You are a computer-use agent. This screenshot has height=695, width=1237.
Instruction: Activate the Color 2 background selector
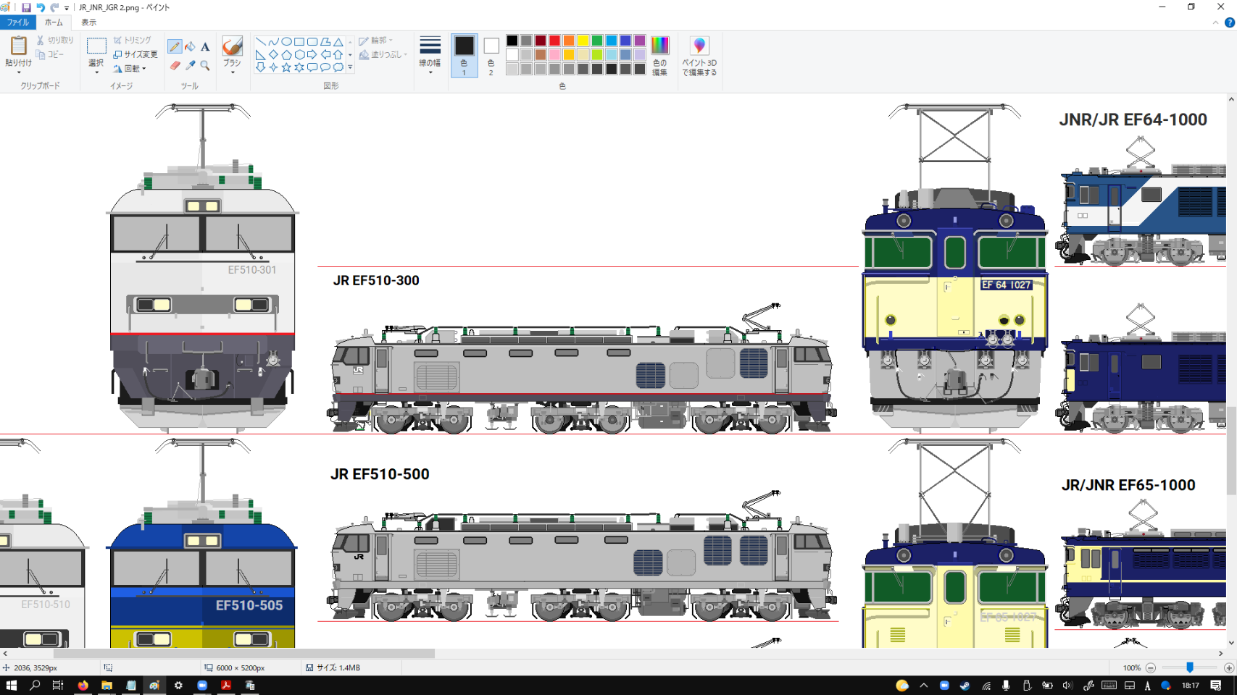491,55
